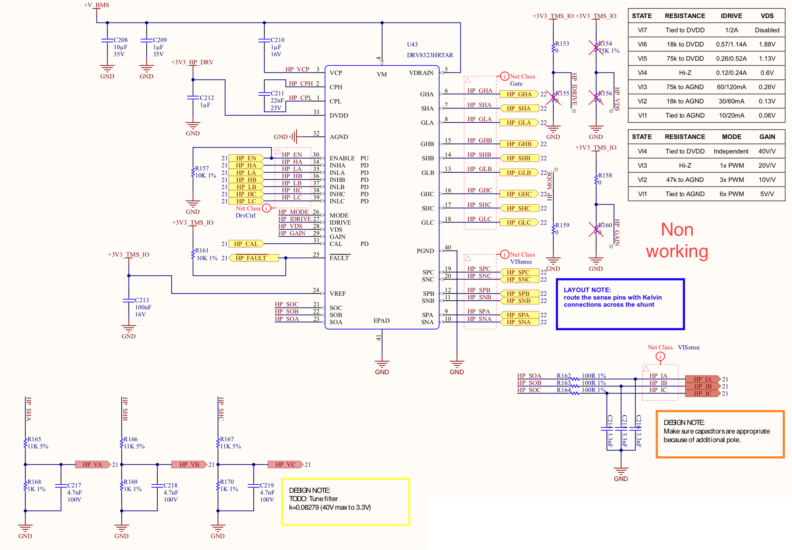
Task: Click the FAULT pin label on U43
Action: (x=339, y=258)
